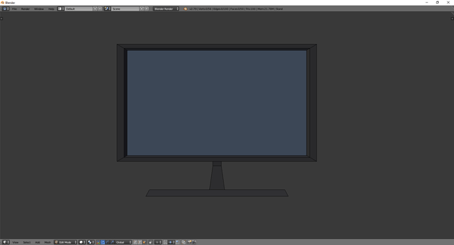Select the translate manipulator

point(103,242)
